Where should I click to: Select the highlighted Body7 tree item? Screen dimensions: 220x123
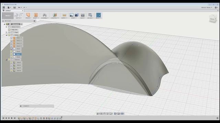point(17,54)
